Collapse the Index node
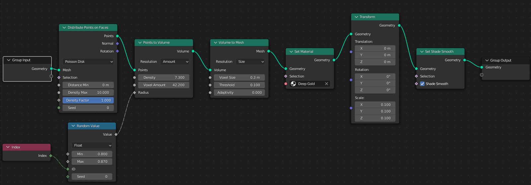Screen dimensions: 531x185 (8, 147)
